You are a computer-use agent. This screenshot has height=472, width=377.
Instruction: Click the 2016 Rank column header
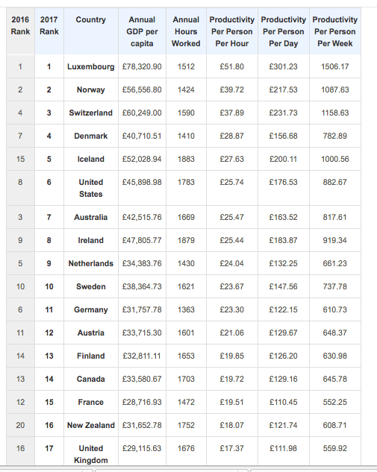20,31
